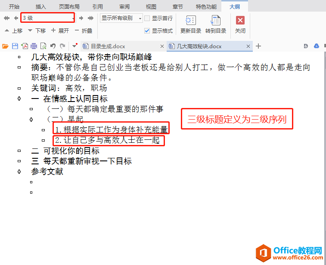Click the save disk icon
The height and width of the screenshot is (265, 326).
(x=15, y=46)
